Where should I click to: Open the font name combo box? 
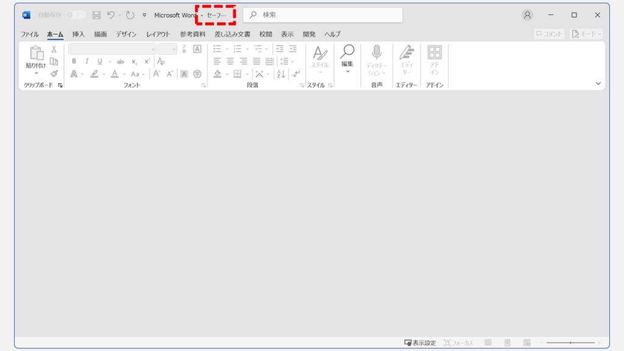112,49
